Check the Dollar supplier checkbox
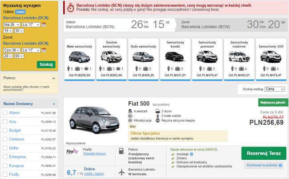Screen dimensions: 289x179 coord(5,148)
